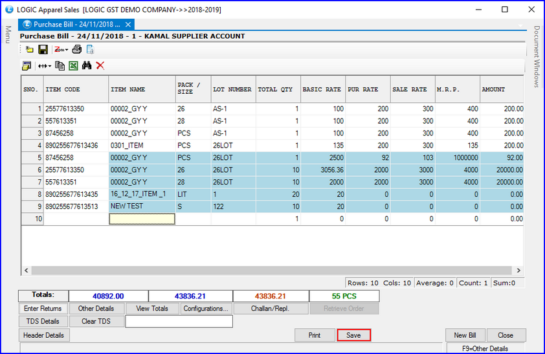Click the Other Details button
The image size is (545, 354).
click(96, 309)
